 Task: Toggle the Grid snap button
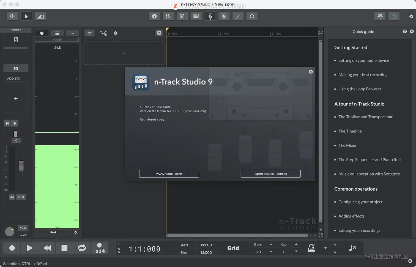click(233, 248)
